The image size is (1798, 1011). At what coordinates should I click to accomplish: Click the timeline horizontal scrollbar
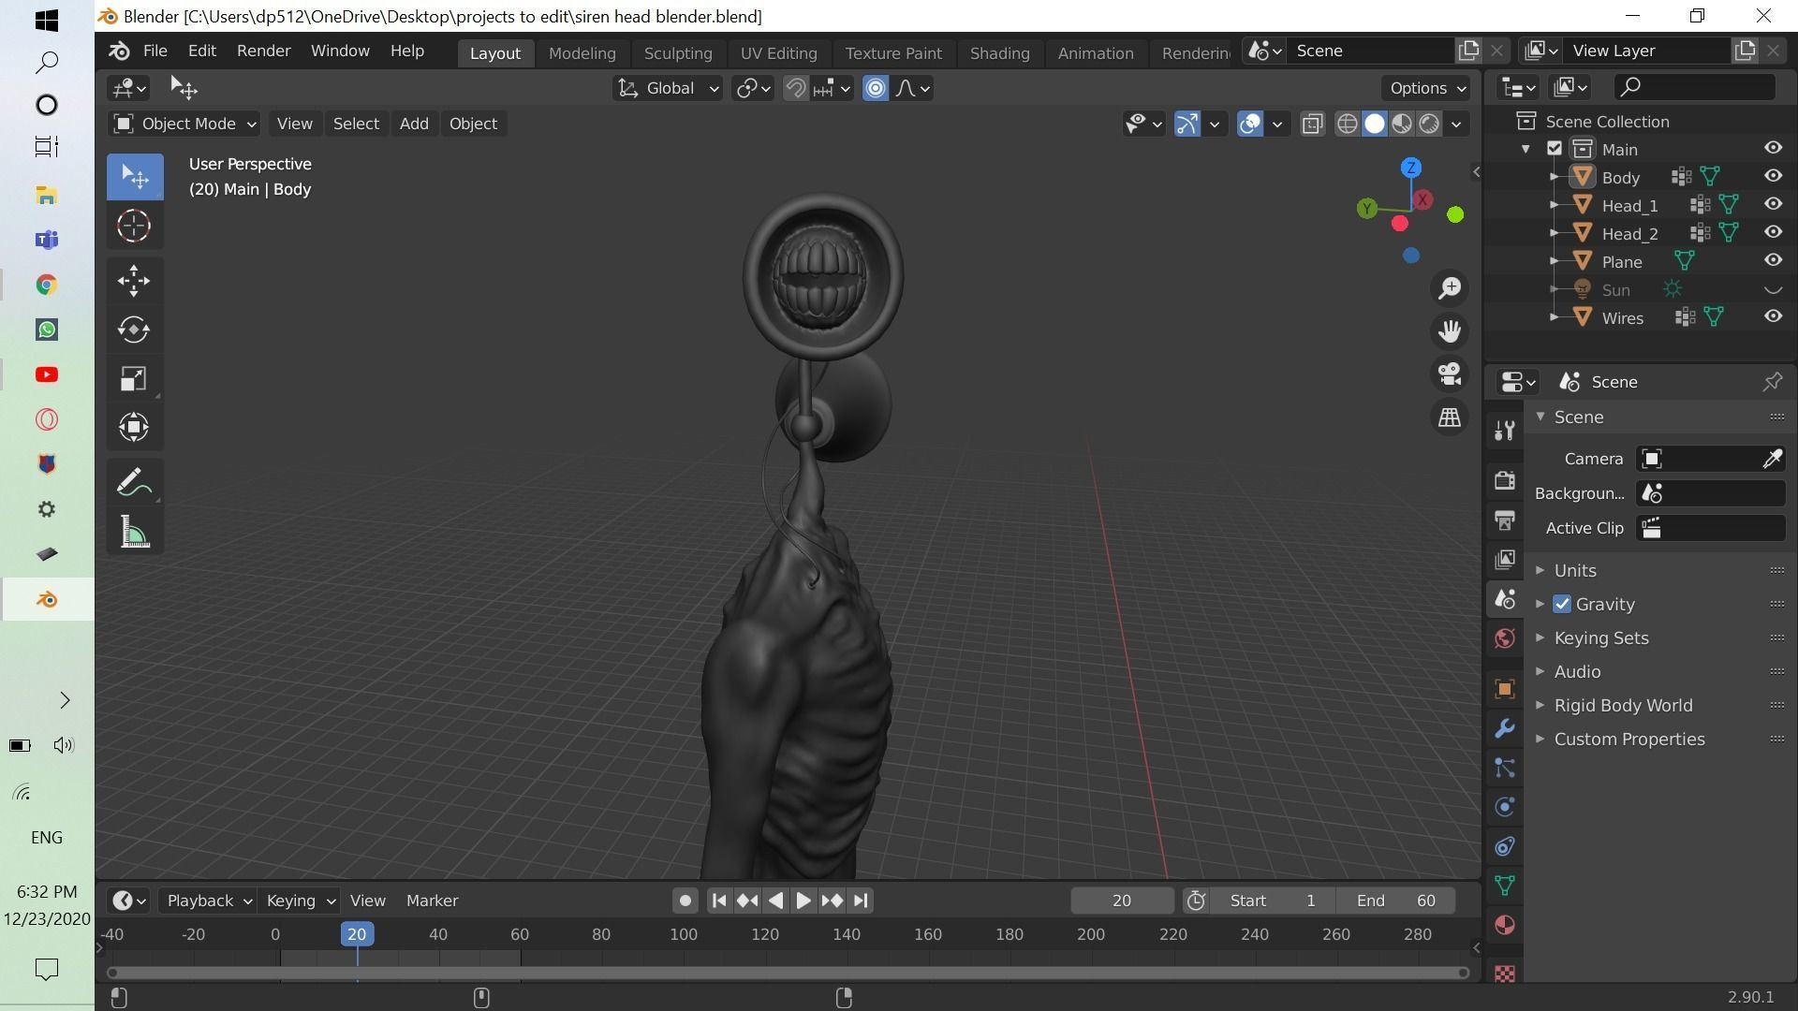point(788,973)
